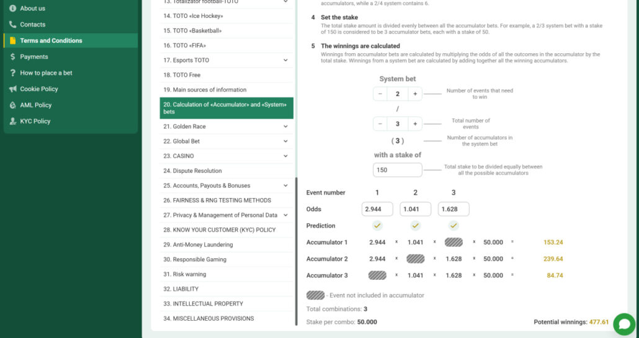Viewport: 639px width, 338px height.
Task: Click the Global Bet section label
Action: (x=182, y=141)
